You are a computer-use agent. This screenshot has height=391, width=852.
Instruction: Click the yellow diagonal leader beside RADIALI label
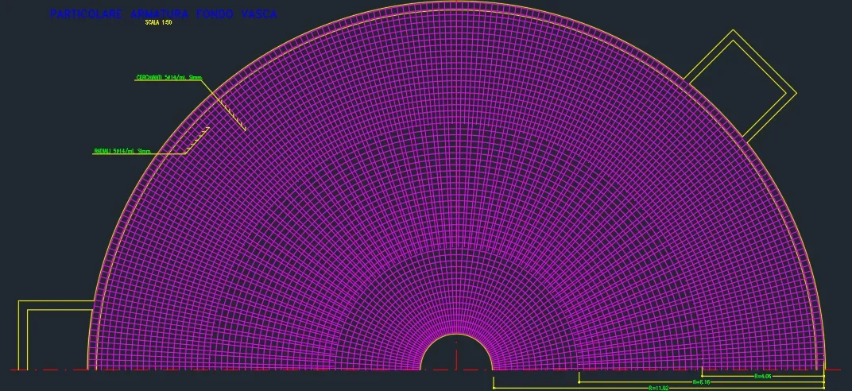(199, 139)
